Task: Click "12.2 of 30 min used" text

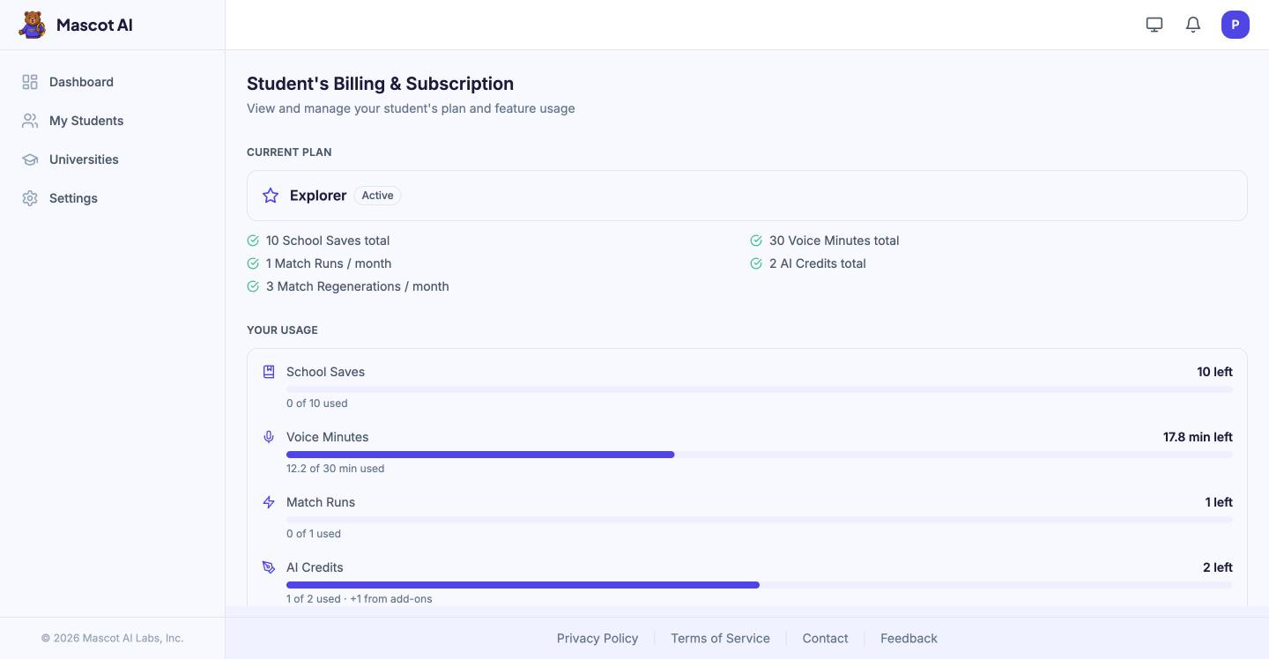Action: 335,469
